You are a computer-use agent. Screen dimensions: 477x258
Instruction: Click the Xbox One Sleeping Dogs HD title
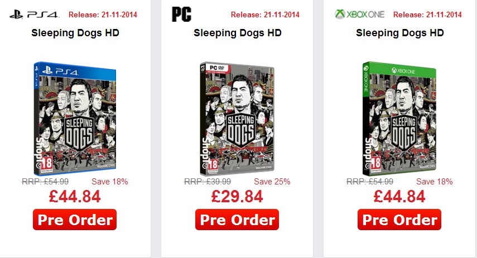coord(400,33)
